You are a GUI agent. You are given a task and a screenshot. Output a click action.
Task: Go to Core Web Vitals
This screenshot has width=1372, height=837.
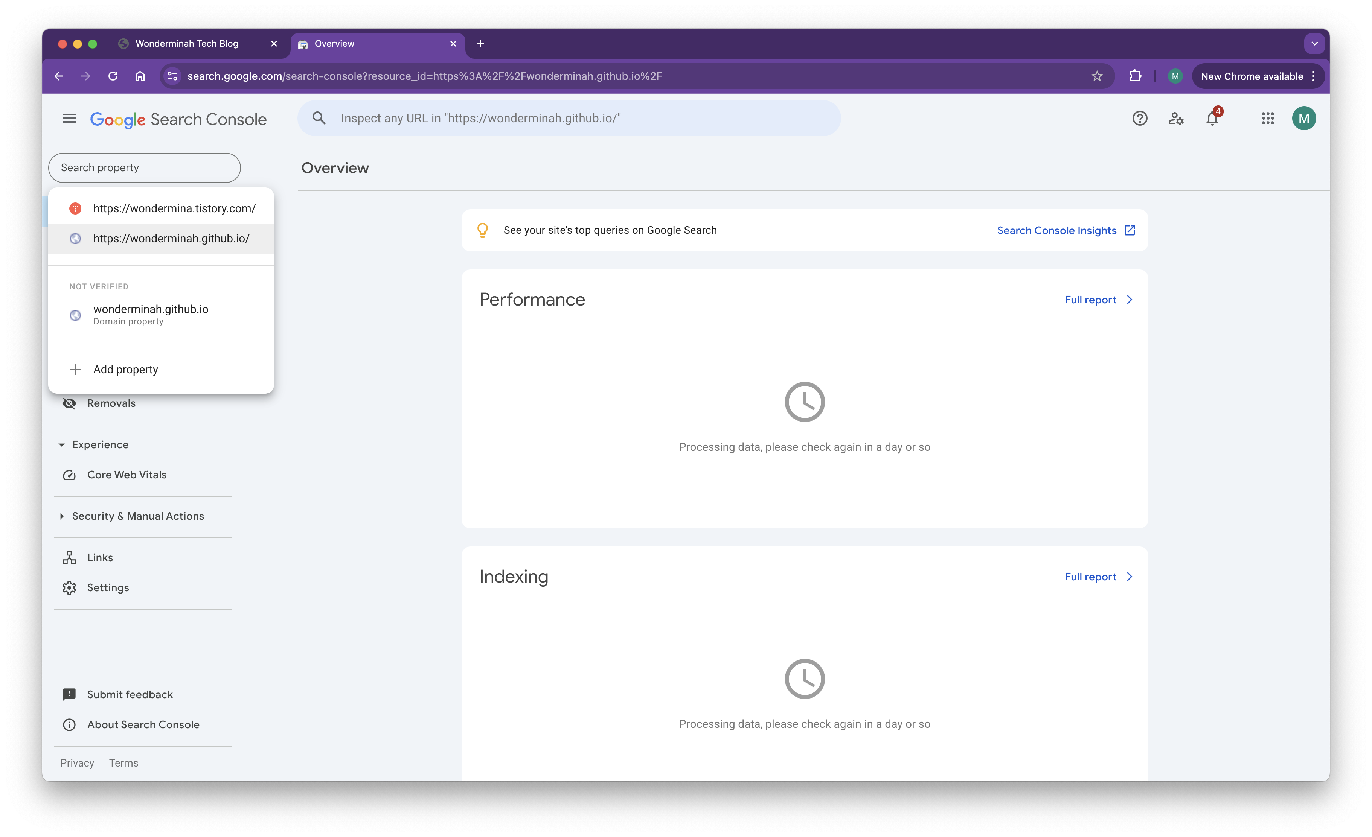(127, 475)
